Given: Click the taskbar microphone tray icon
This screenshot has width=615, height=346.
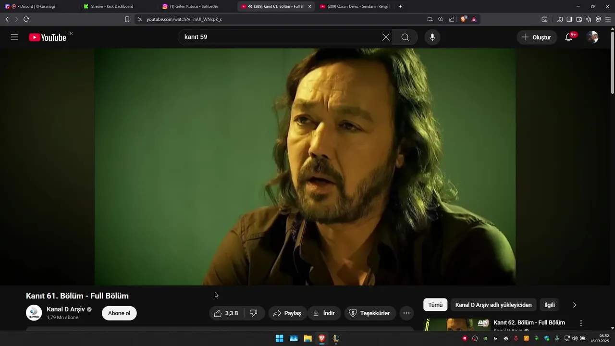Looking at the screenshot, I should pyautogui.click(x=557, y=338).
